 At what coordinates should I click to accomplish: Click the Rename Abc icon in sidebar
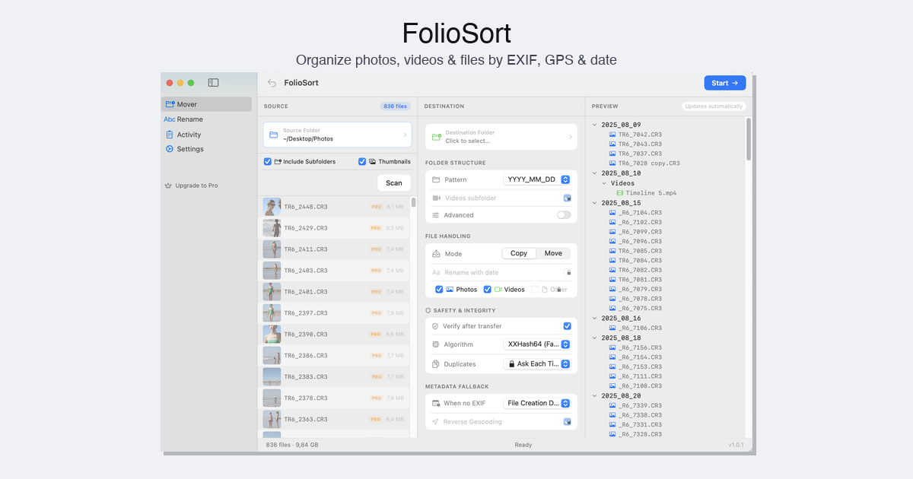point(170,119)
